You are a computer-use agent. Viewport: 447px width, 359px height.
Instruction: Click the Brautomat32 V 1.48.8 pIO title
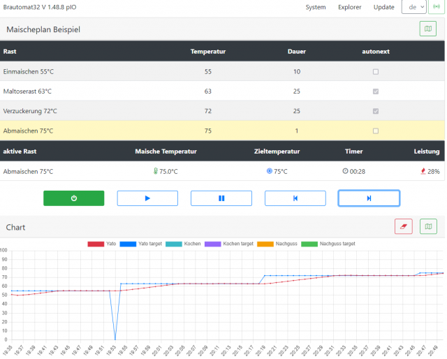point(40,7)
